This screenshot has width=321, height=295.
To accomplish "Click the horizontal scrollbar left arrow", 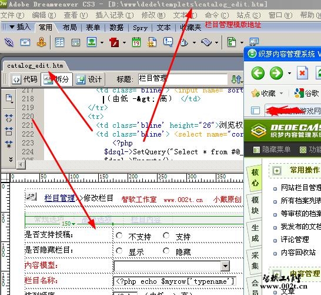I will (x=21, y=165).
